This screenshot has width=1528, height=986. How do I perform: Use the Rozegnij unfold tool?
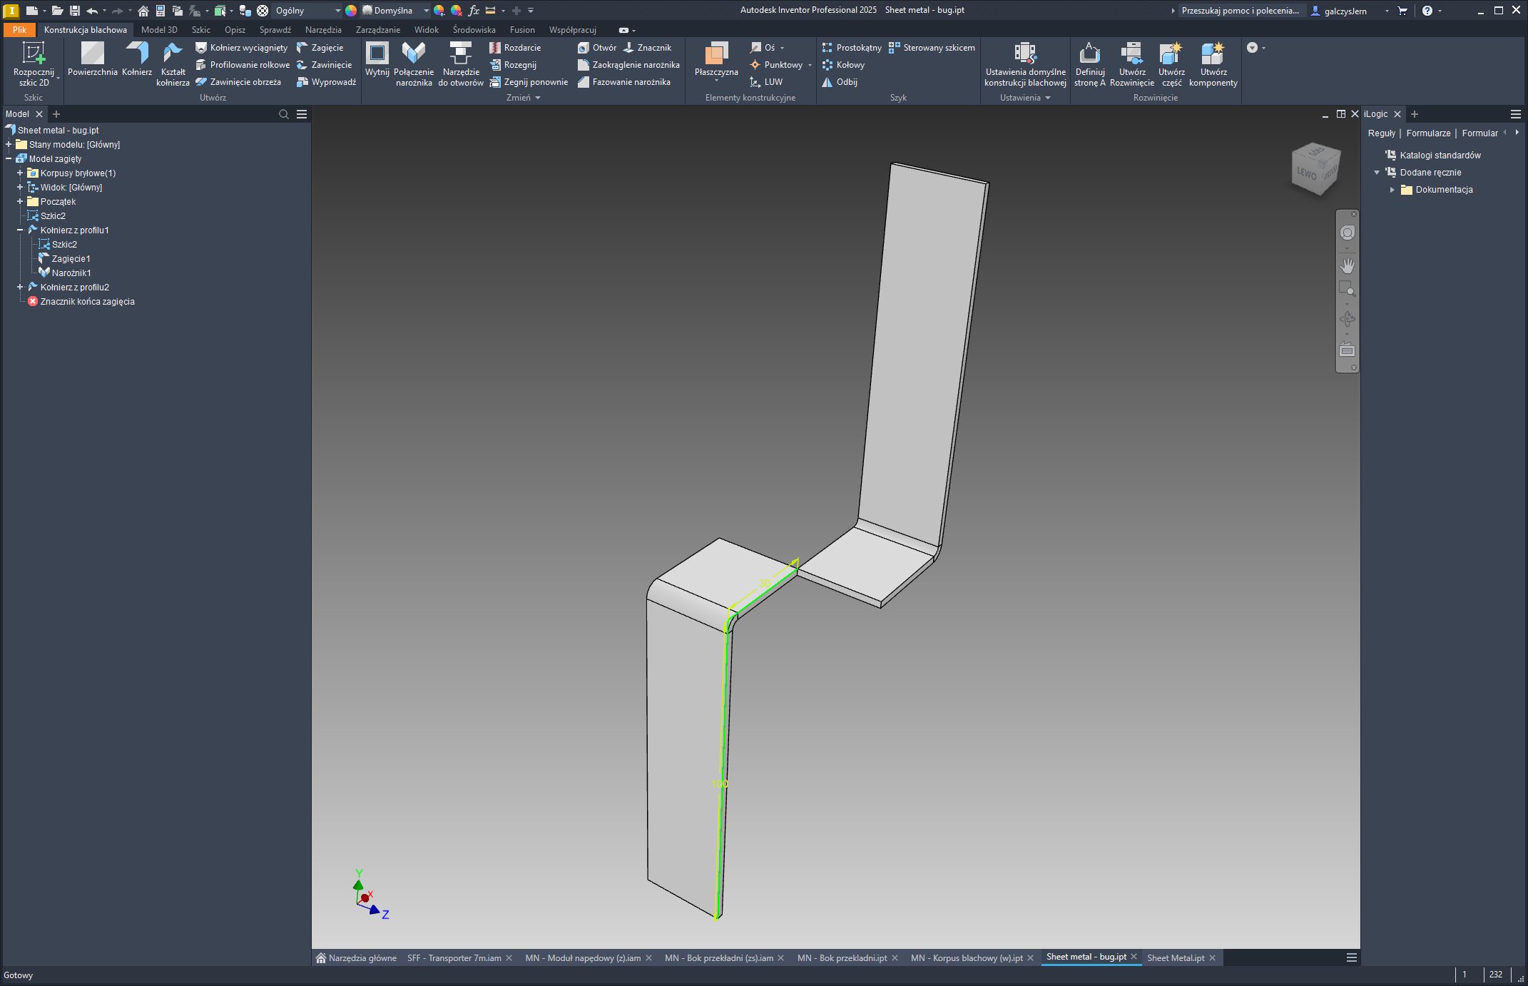tap(514, 65)
